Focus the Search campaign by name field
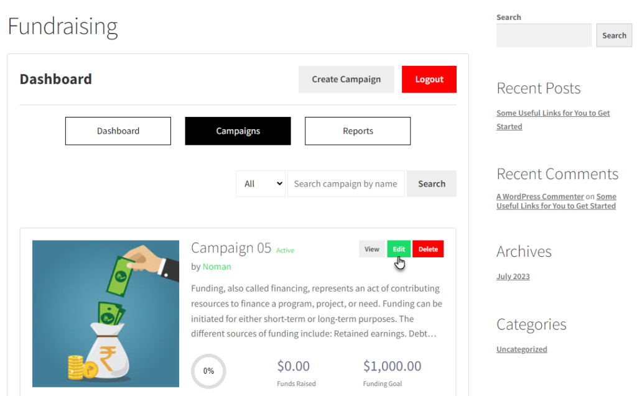637x396 pixels. tap(346, 183)
